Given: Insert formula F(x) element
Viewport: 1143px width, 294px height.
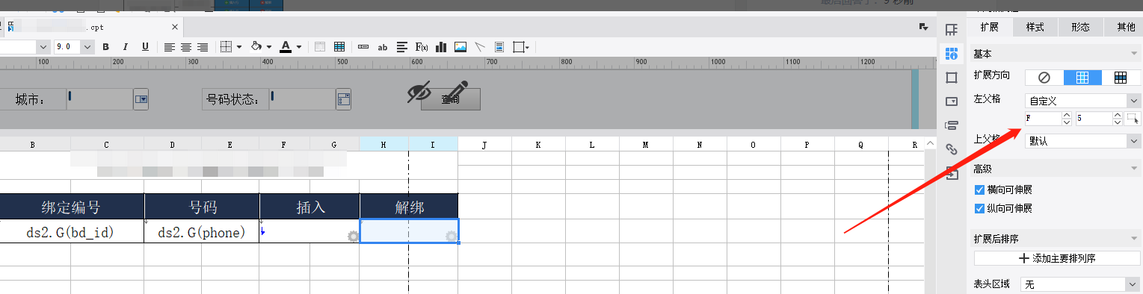Looking at the screenshot, I should pyautogui.click(x=422, y=47).
